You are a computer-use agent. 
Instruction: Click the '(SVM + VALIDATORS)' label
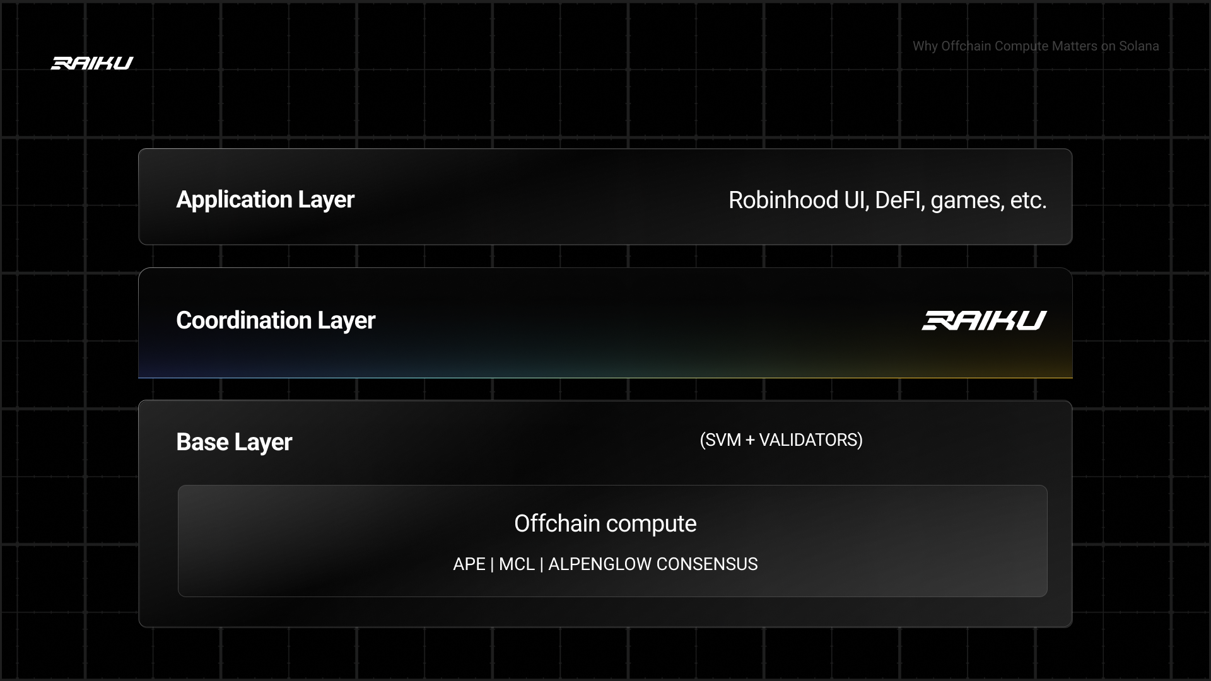tap(781, 439)
